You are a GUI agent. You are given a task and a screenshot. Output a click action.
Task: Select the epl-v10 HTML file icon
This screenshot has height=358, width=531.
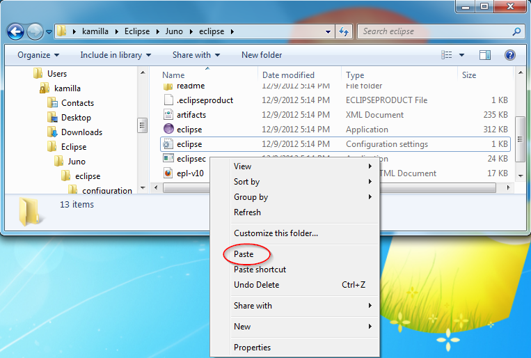pyautogui.click(x=168, y=173)
